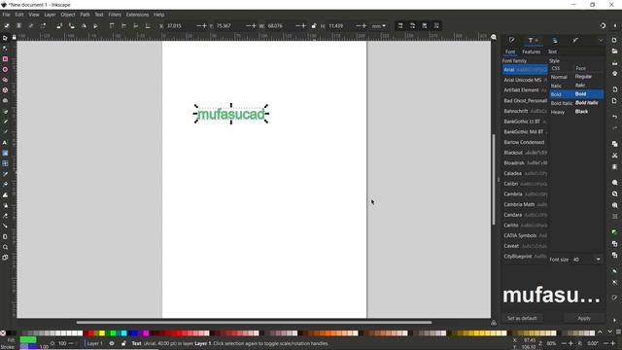Select the Ellipse tool

(x=5, y=69)
